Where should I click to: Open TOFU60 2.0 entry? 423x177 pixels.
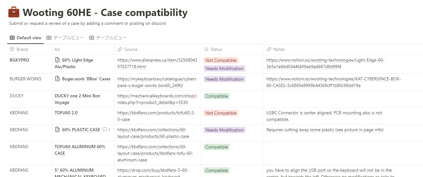[x=66, y=113]
